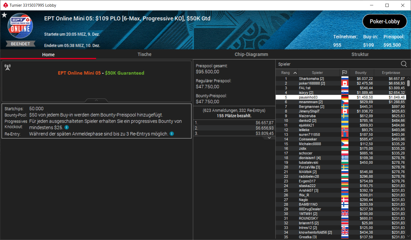The image size is (411, 240).
Task: Click Preispool $95.500 header value
Action: pyautogui.click(x=392, y=45)
